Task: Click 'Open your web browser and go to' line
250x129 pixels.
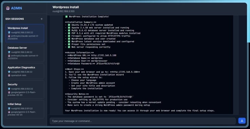Action: 103,72
